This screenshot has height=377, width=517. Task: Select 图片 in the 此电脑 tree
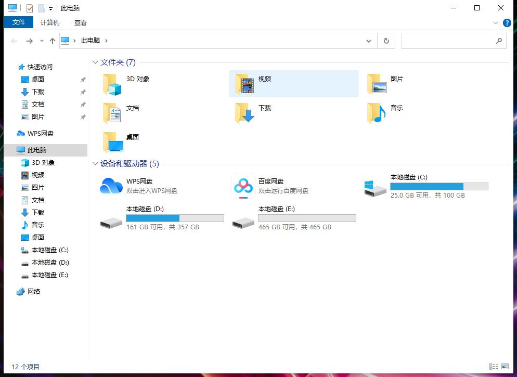pyautogui.click(x=33, y=188)
